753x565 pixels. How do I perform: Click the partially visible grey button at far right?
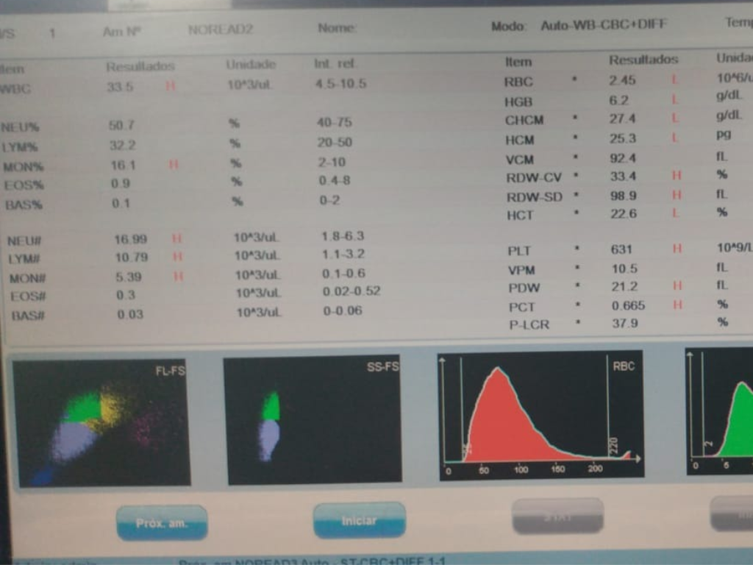tap(732, 514)
